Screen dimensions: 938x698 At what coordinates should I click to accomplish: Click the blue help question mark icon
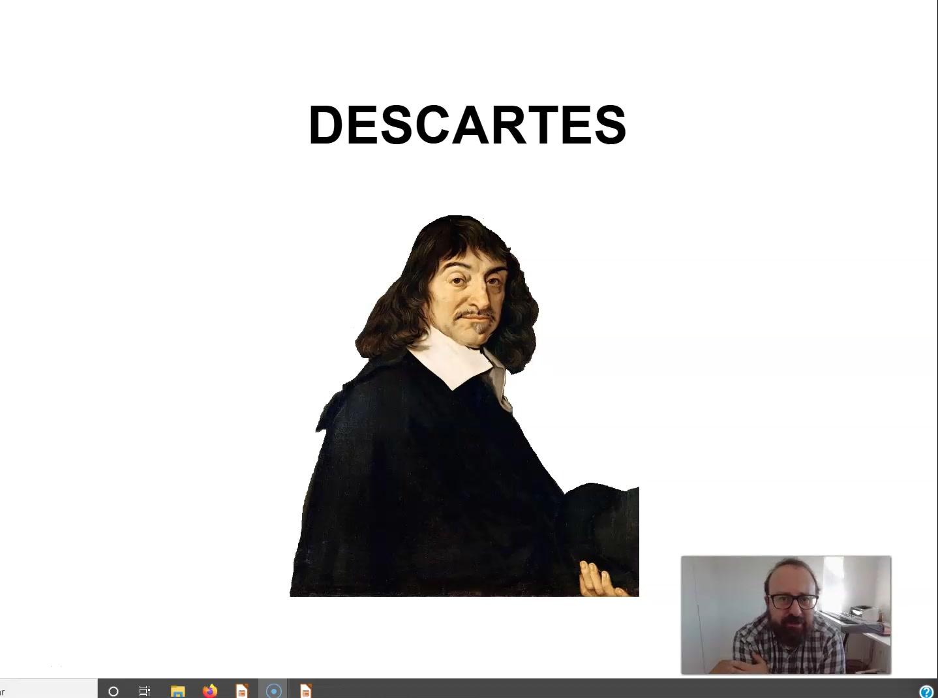point(926,691)
